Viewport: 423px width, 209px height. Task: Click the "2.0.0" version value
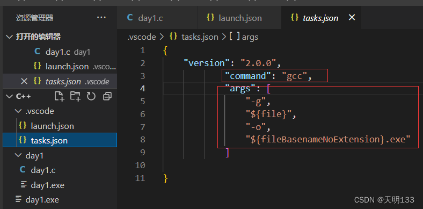click(258, 63)
